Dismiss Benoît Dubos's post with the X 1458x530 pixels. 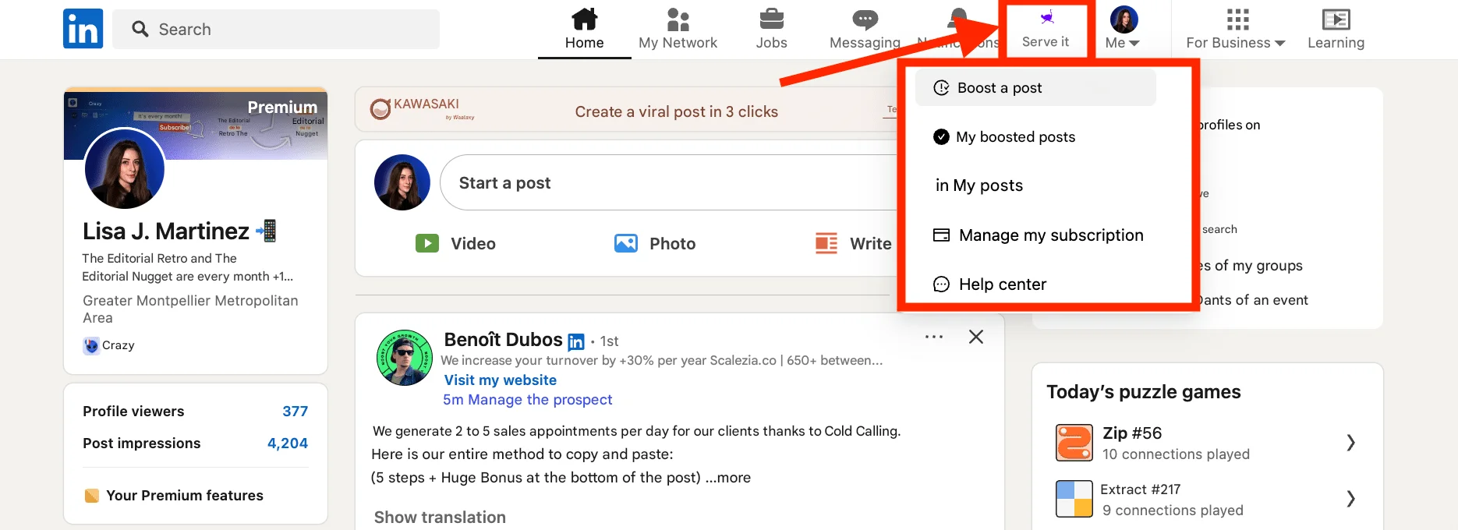[x=975, y=337]
